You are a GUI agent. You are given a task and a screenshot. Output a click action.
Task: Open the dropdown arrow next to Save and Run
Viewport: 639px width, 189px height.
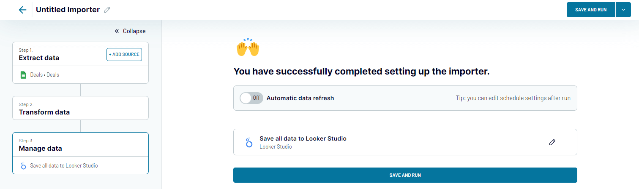click(x=623, y=10)
